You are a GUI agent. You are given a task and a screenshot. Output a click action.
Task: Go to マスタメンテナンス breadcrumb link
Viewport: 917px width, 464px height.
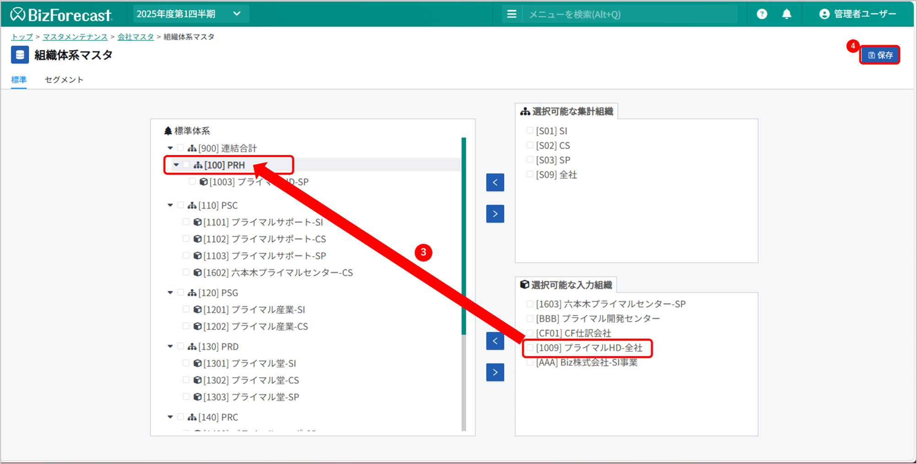pyautogui.click(x=75, y=37)
